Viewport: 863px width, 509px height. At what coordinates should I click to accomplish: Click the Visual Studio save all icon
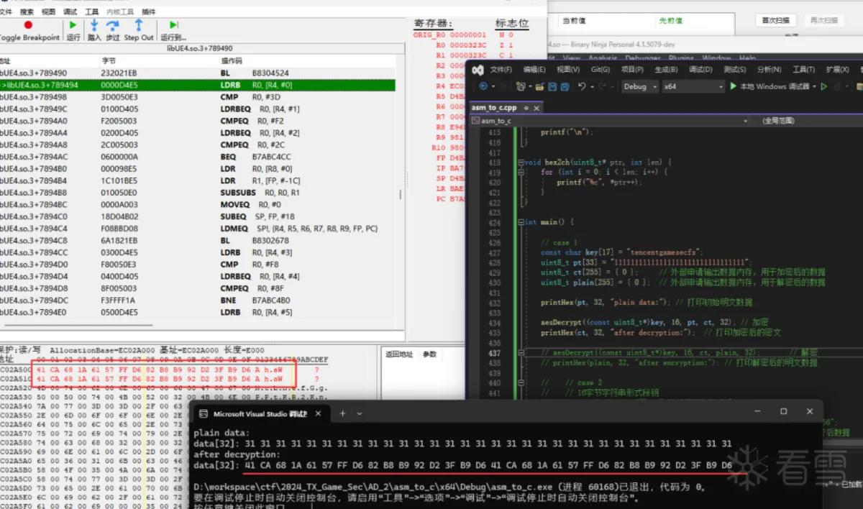[565, 86]
